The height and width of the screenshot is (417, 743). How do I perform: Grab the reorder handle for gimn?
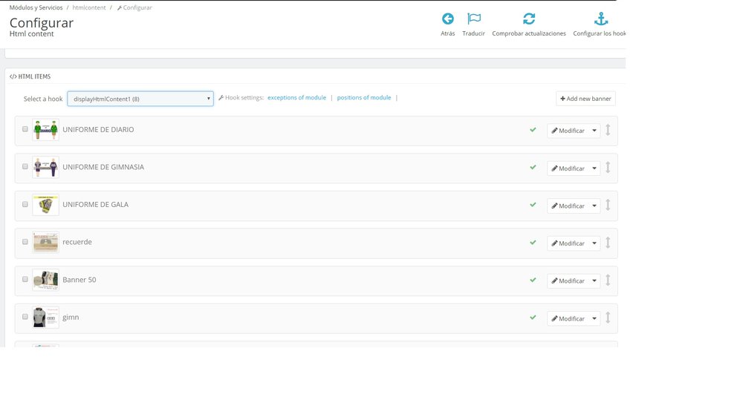coord(608,318)
